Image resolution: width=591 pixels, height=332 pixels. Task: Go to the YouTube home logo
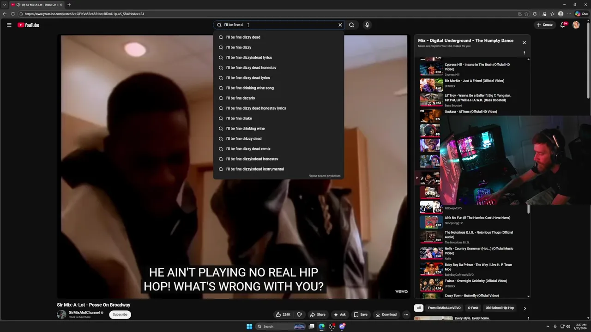tap(28, 25)
